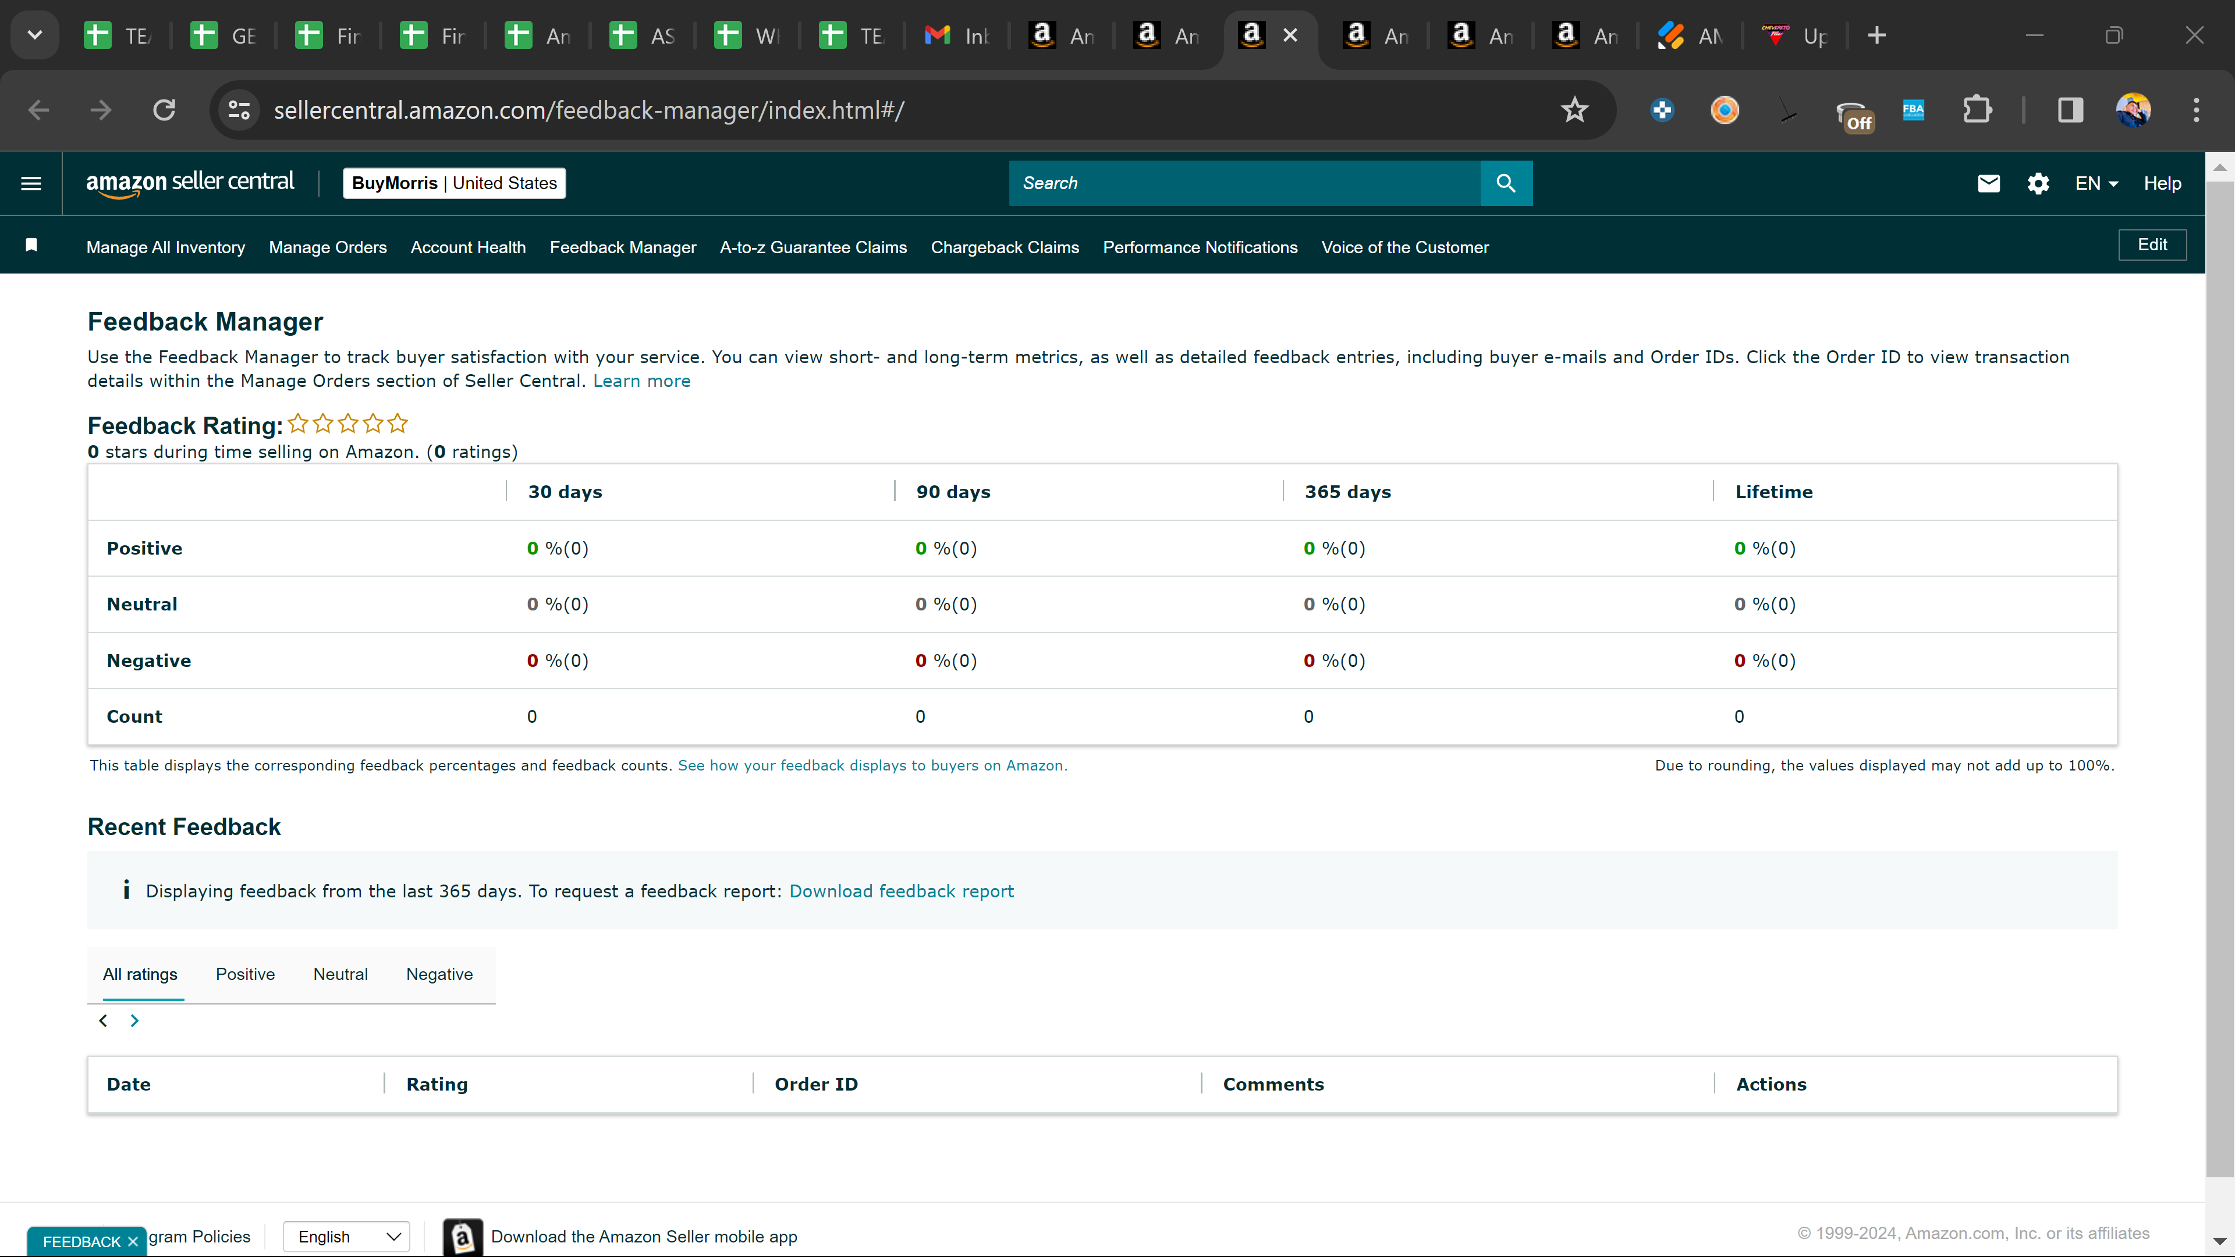Click the Lifetime column header

click(1773, 492)
